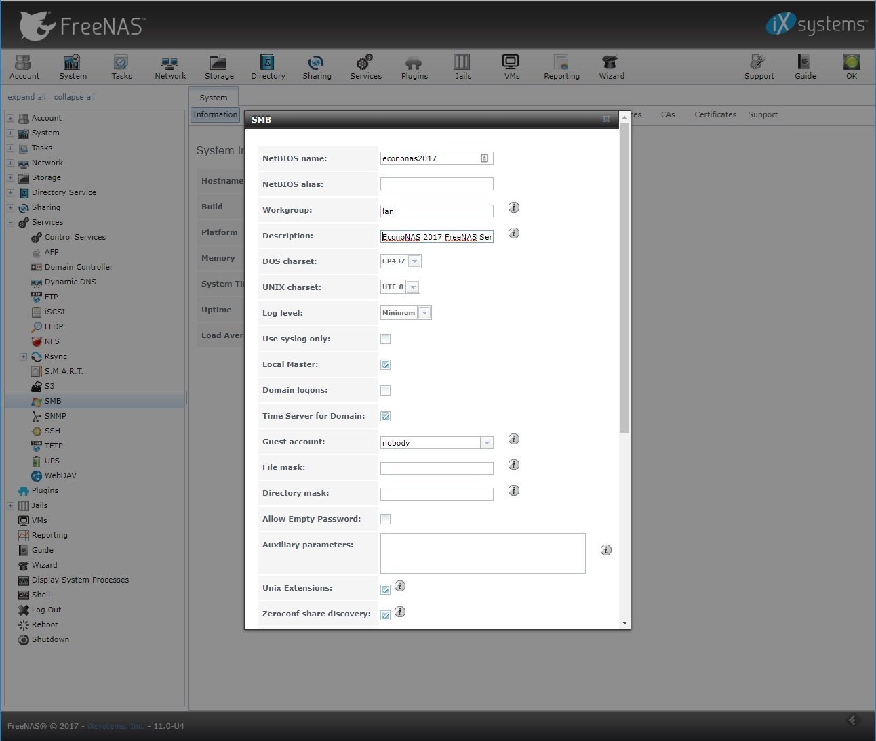Click the iXsystems, Inc. footer link

pyautogui.click(x=115, y=726)
